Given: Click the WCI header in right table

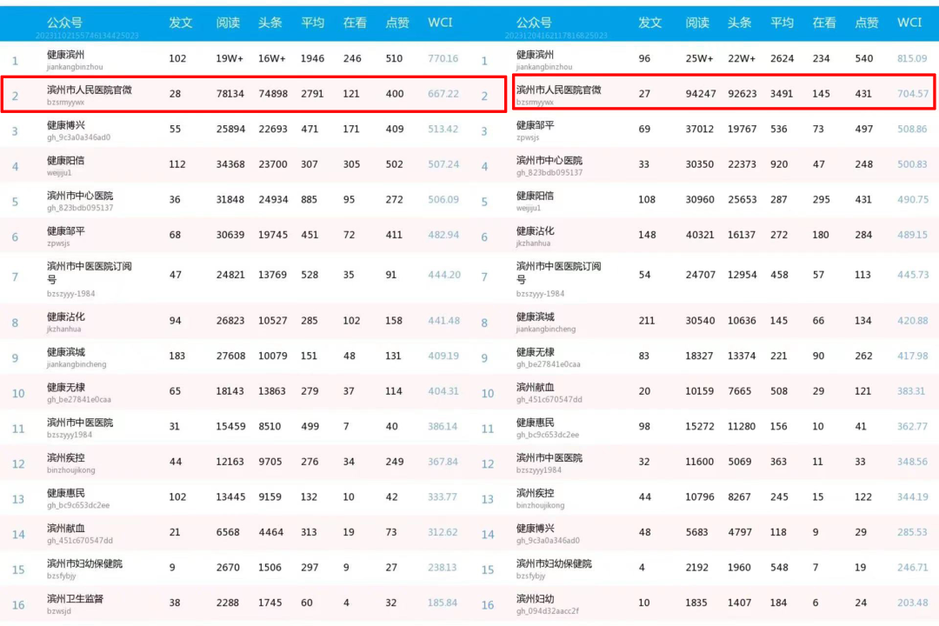Looking at the screenshot, I should 909,23.
